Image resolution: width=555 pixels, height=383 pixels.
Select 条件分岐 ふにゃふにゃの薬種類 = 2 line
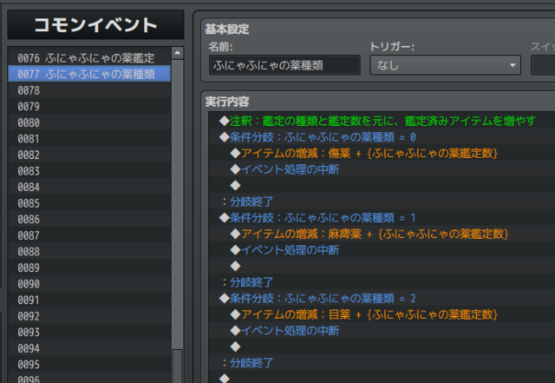click(382, 298)
